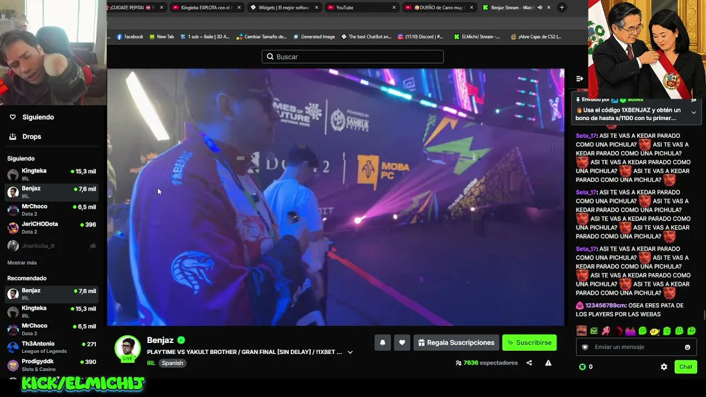The image size is (706, 397).
Task: Switch to the YouTube browser tab
Action: coord(362,8)
